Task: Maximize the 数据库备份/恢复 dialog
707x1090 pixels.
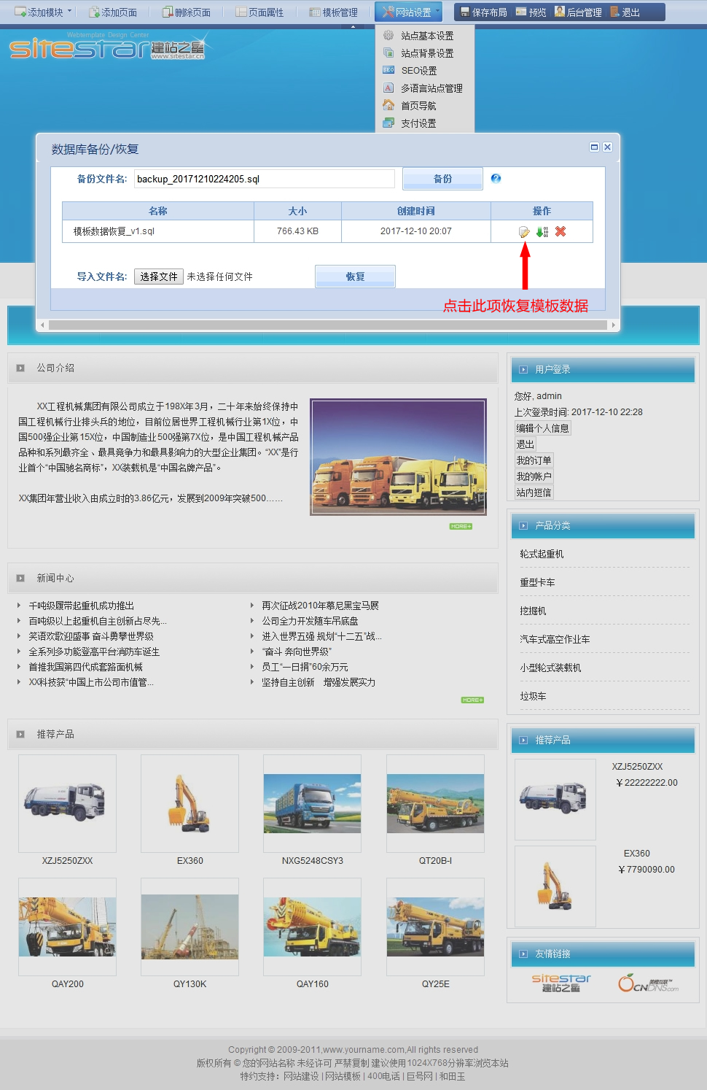Action: [x=594, y=147]
